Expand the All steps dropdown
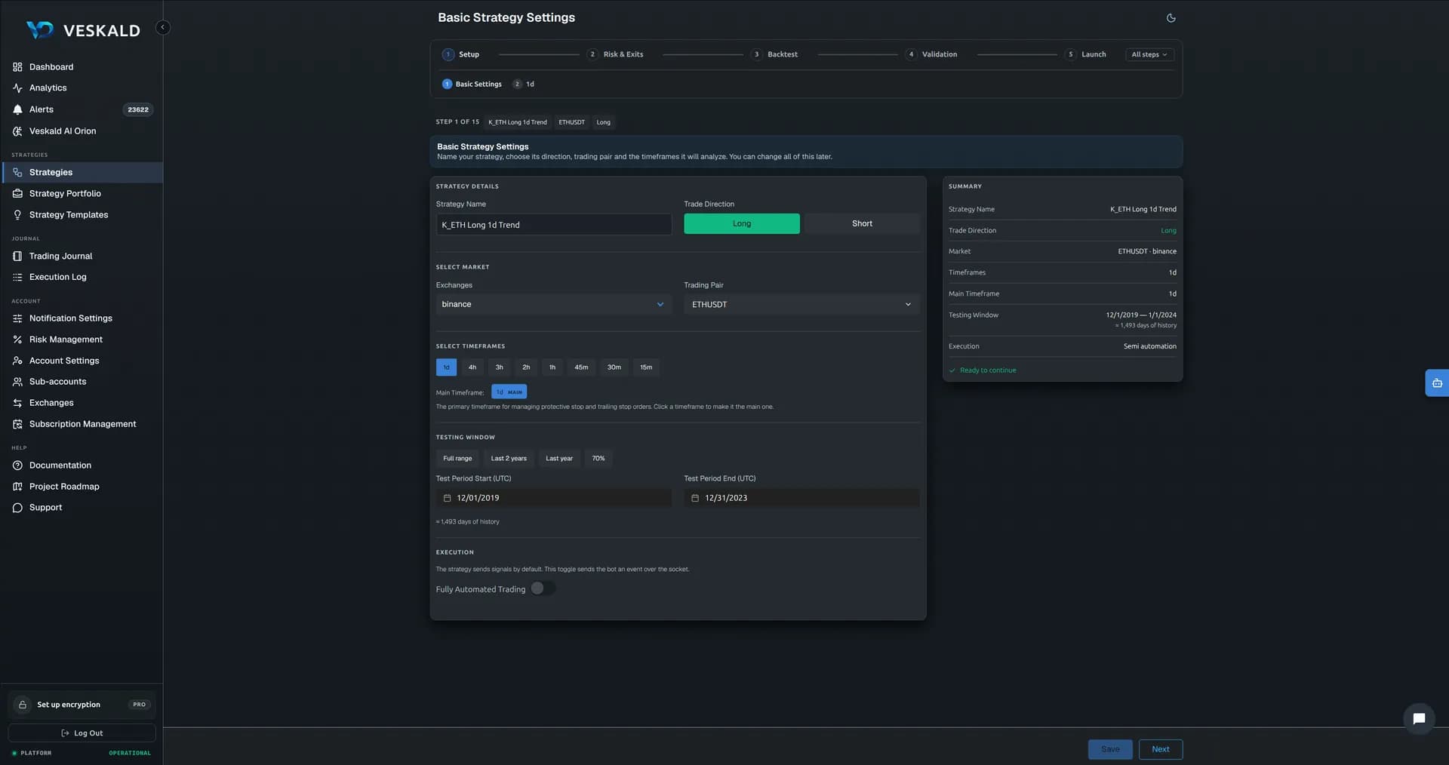 coord(1149,54)
